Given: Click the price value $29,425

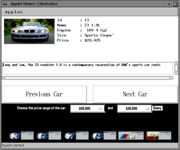Looking at the screenshot, I should point(92,40).
